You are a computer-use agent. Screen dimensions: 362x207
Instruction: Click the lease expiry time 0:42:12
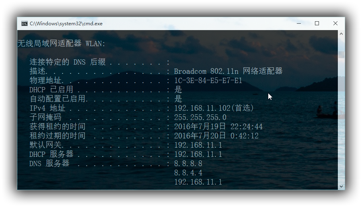(x=245, y=136)
